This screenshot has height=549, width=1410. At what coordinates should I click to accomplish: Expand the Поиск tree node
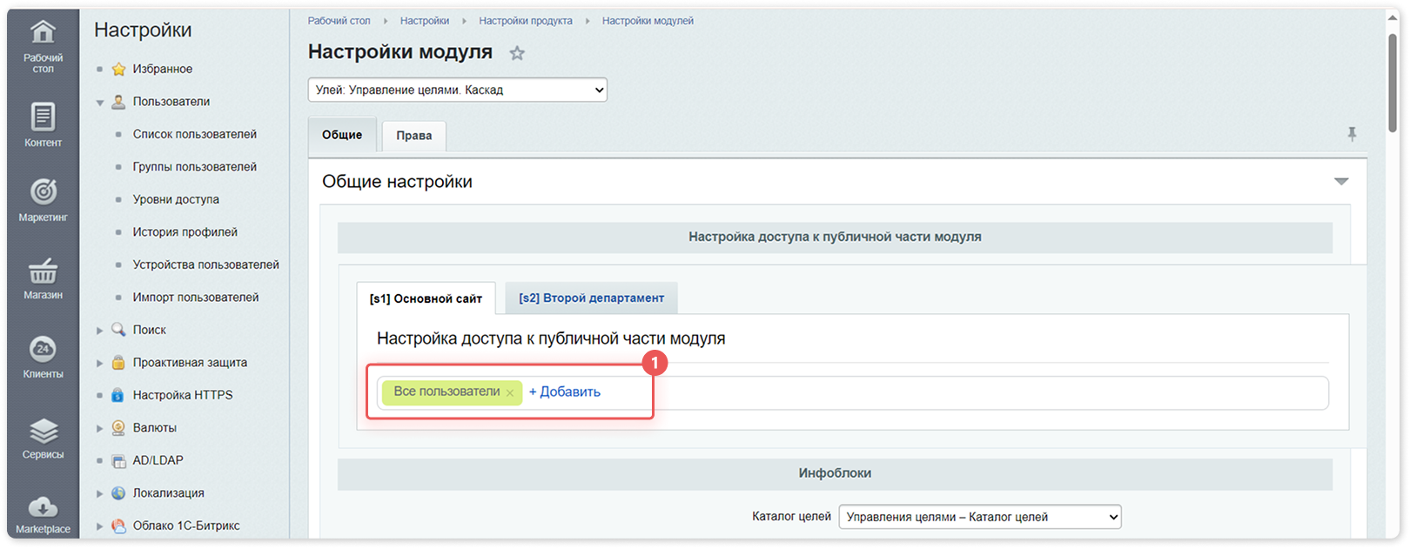pos(100,331)
